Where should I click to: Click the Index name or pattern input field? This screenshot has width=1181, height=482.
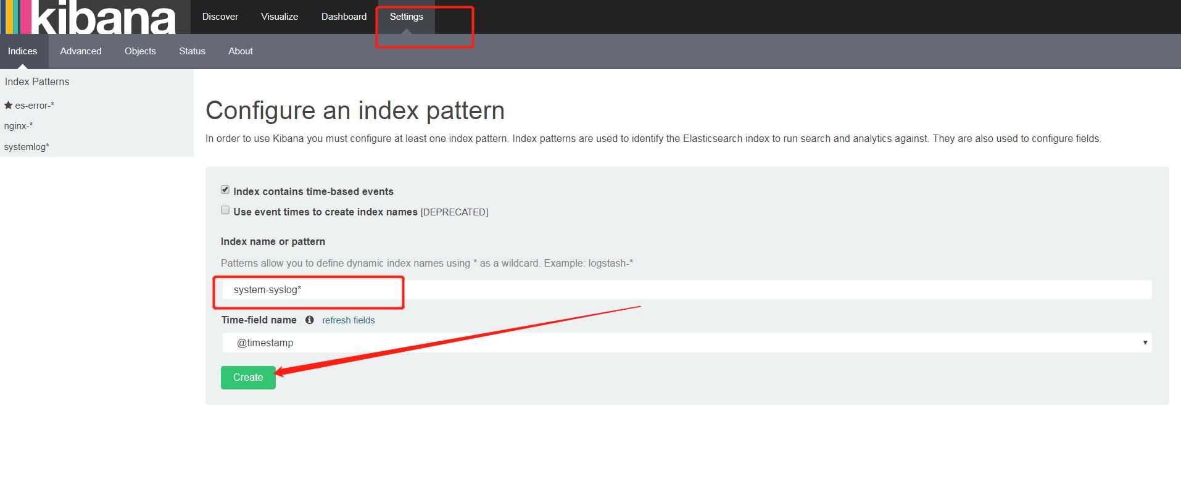(687, 289)
